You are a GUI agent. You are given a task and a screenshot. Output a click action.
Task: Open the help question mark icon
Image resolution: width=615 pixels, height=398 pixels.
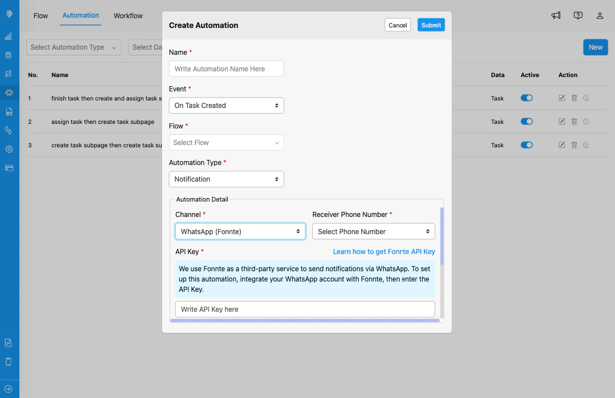pyautogui.click(x=578, y=15)
